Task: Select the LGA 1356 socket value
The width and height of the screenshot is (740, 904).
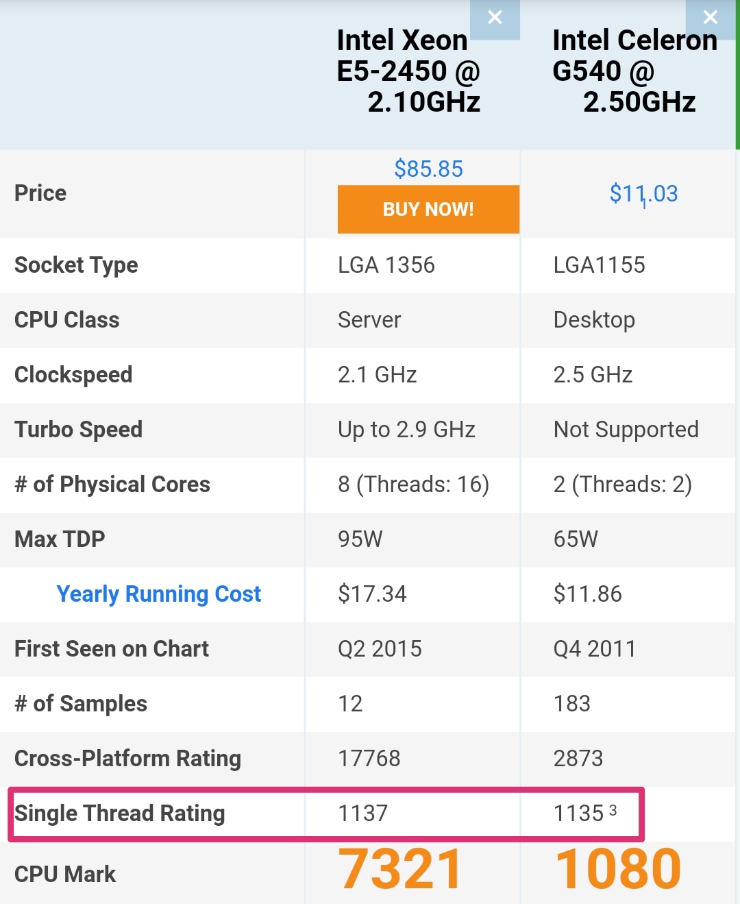Action: 386,265
